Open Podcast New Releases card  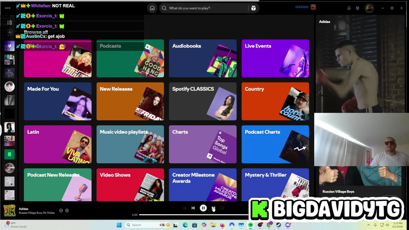pos(58,185)
